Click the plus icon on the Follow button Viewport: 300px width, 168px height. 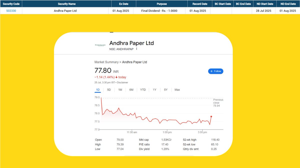211,71
